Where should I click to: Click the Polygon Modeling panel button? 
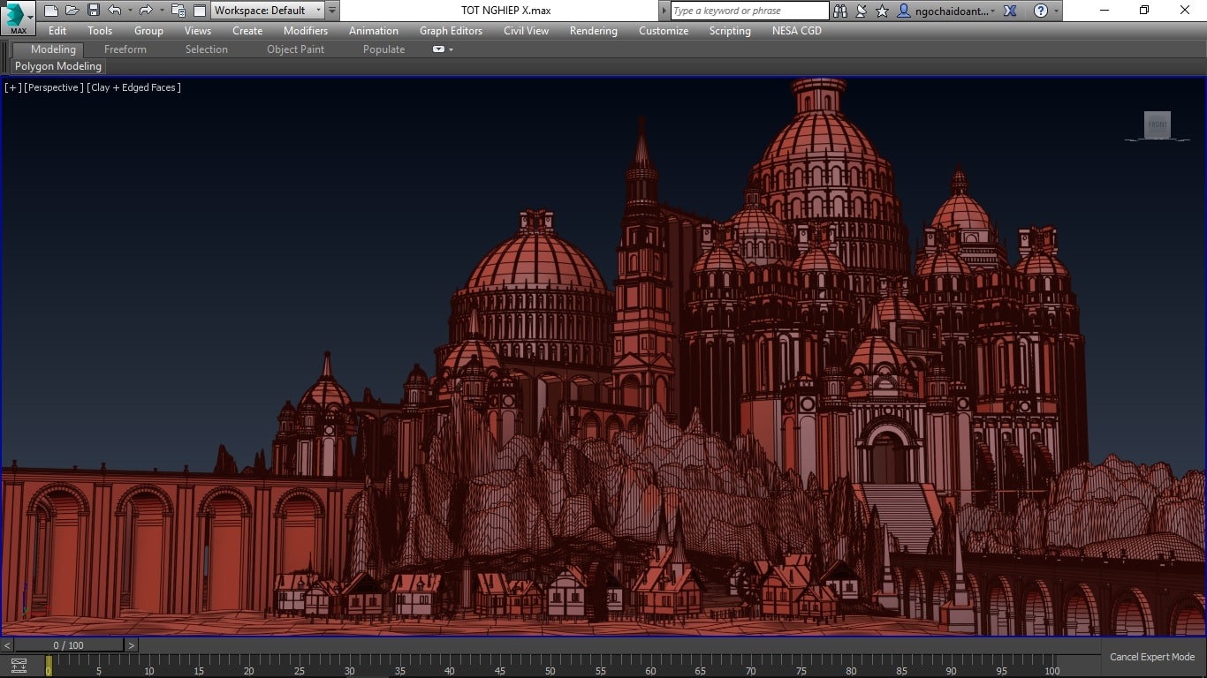click(x=58, y=66)
